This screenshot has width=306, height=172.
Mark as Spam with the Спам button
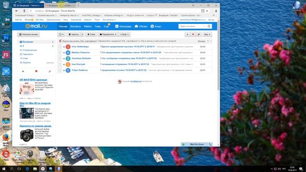pyautogui.click(x=91, y=34)
